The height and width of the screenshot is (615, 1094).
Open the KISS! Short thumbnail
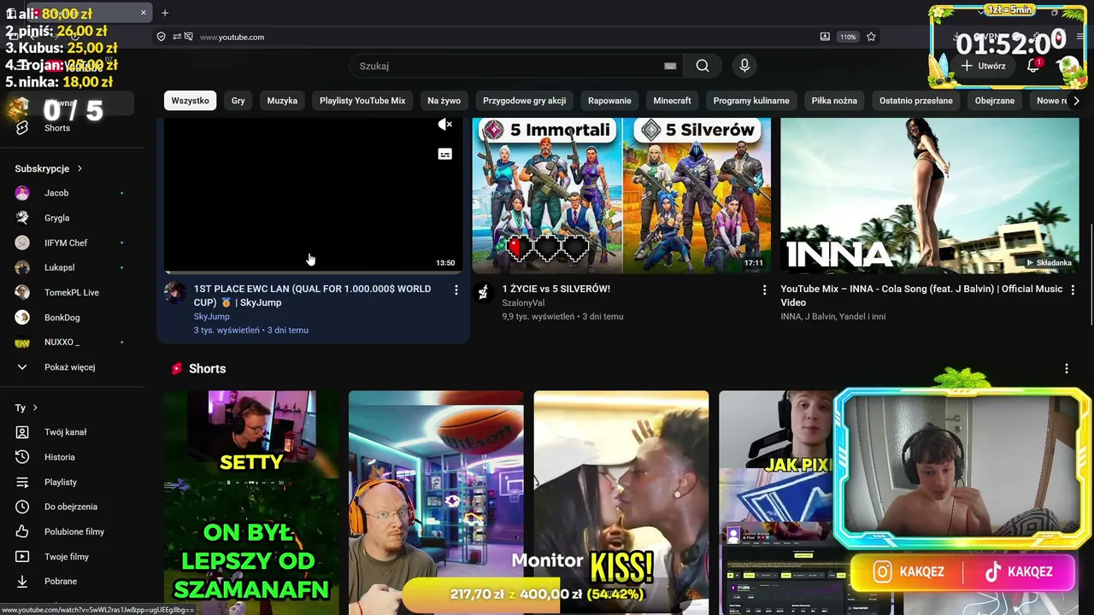pos(621,502)
